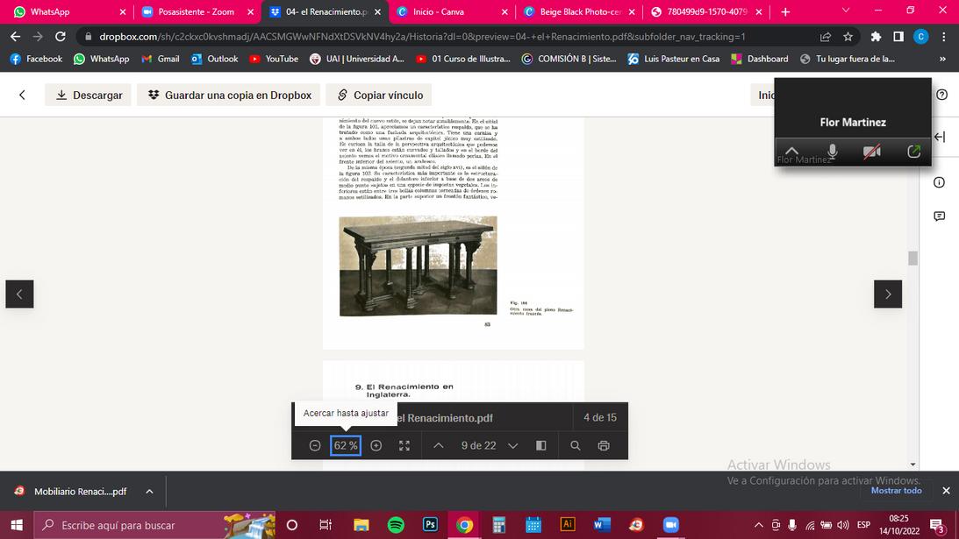
Task: Open Chrome profile avatar C
Action: (920, 37)
